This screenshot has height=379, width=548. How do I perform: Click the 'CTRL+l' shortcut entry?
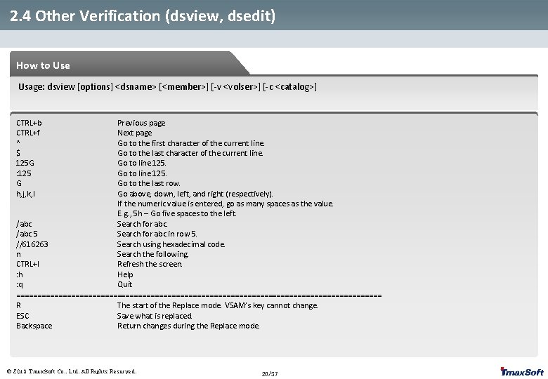point(28,264)
